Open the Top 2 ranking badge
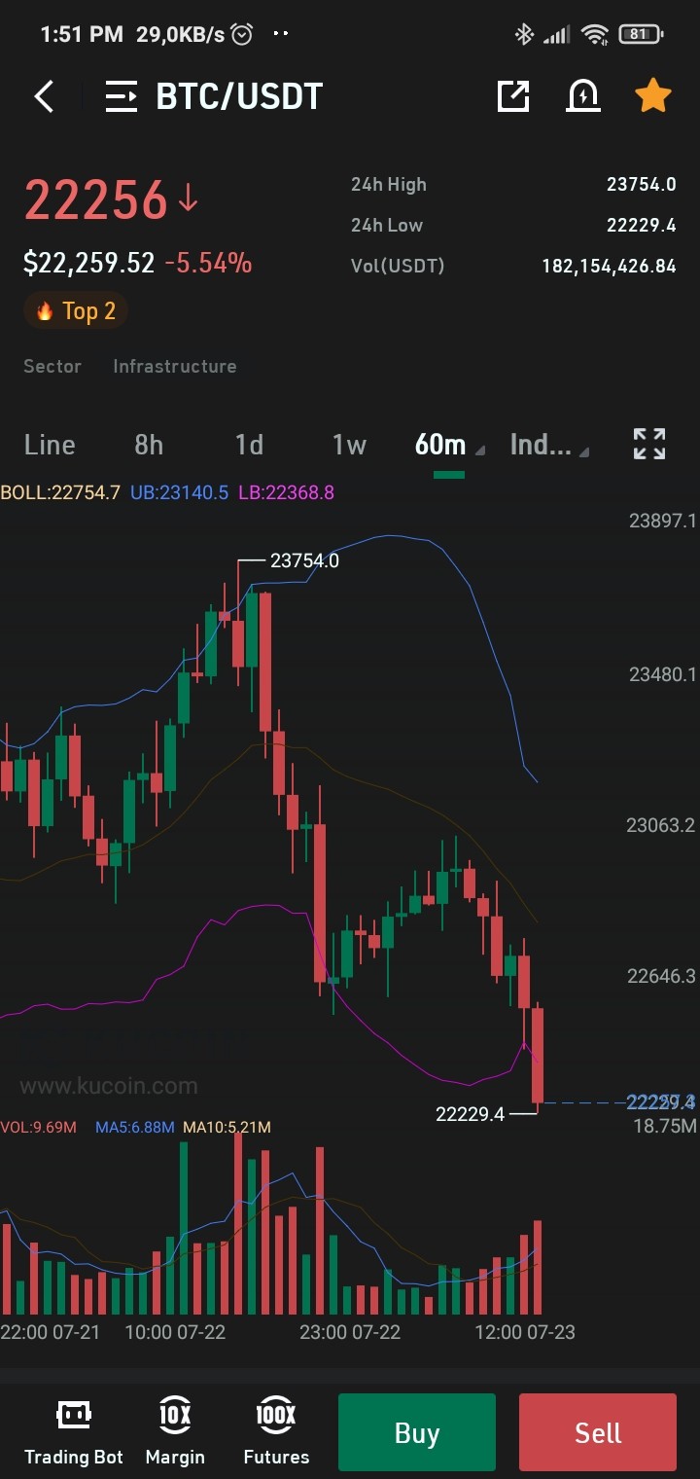Screen dimensions: 700x1479 [76, 311]
